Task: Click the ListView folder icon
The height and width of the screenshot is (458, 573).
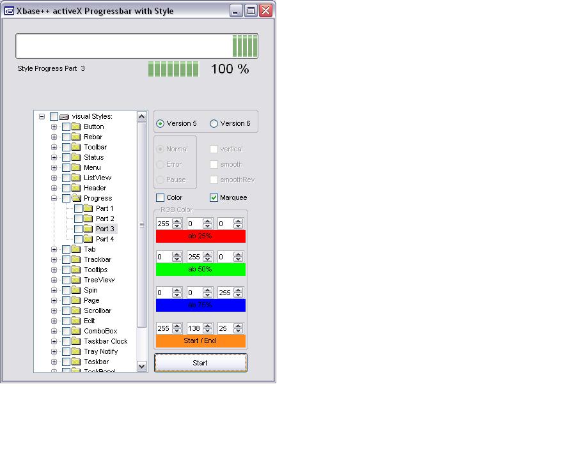Action: point(76,178)
